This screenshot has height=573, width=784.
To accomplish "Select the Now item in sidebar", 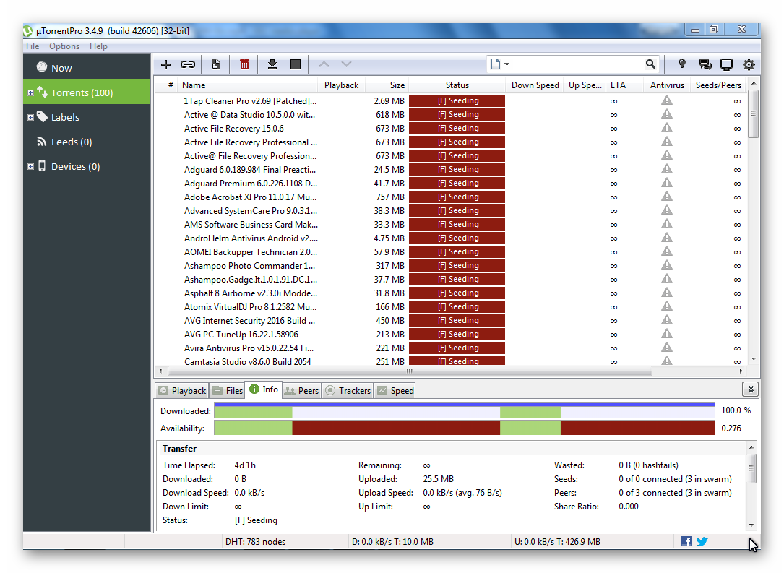I will click(87, 67).
